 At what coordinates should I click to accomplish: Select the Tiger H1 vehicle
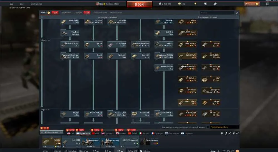93,44
